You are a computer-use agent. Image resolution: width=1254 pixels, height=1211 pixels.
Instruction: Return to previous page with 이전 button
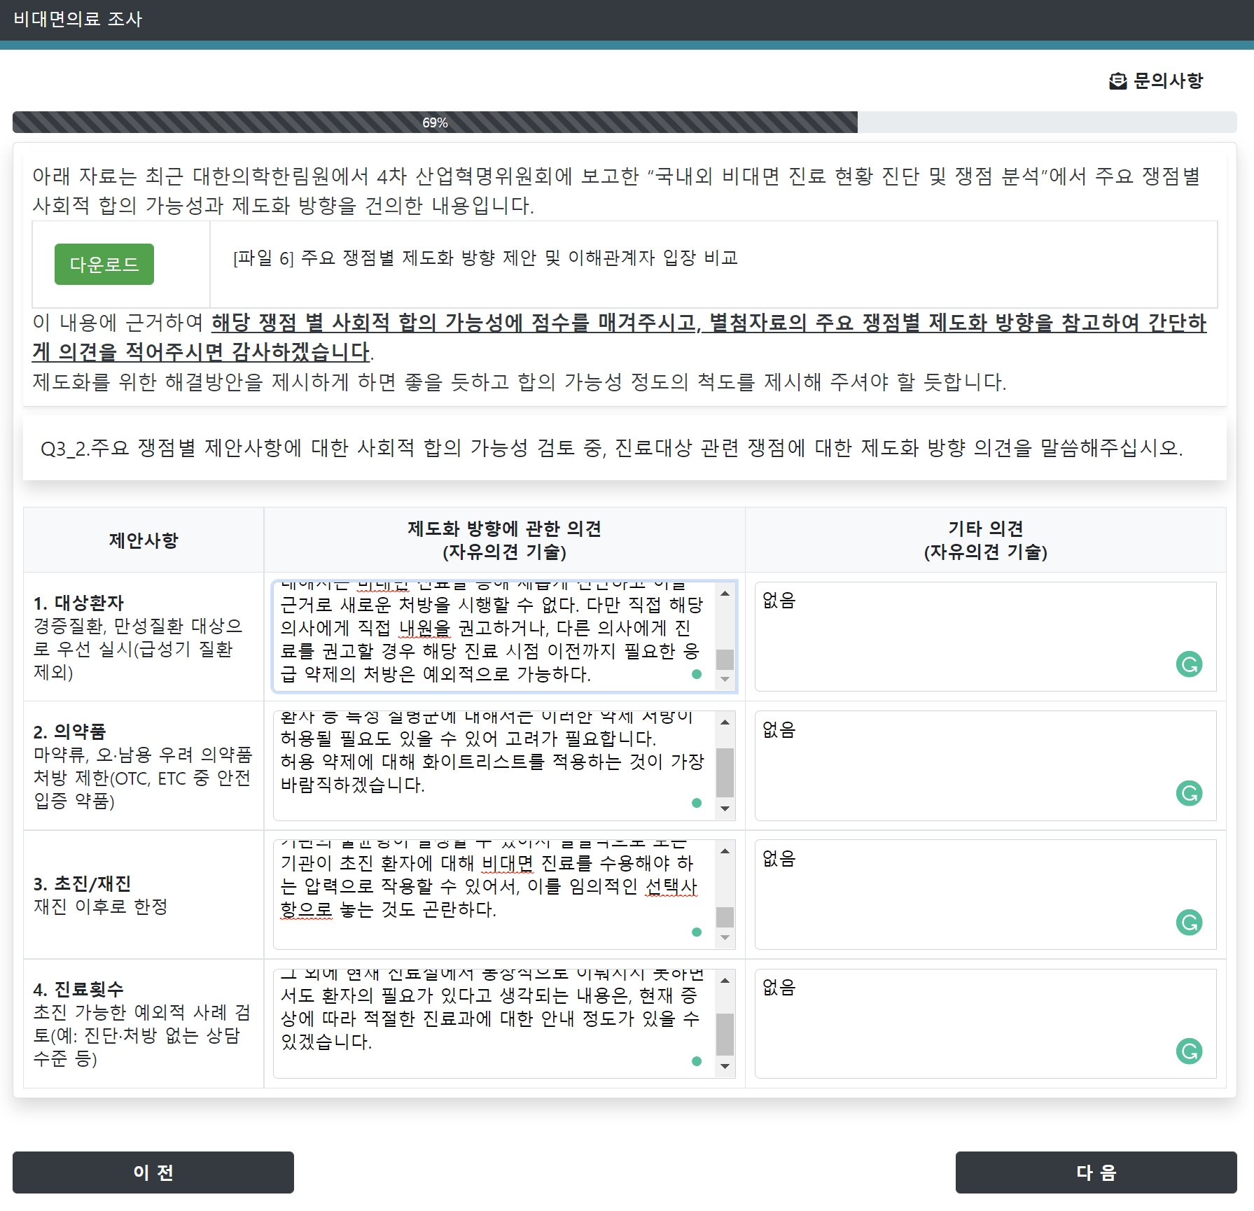coord(153,1172)
